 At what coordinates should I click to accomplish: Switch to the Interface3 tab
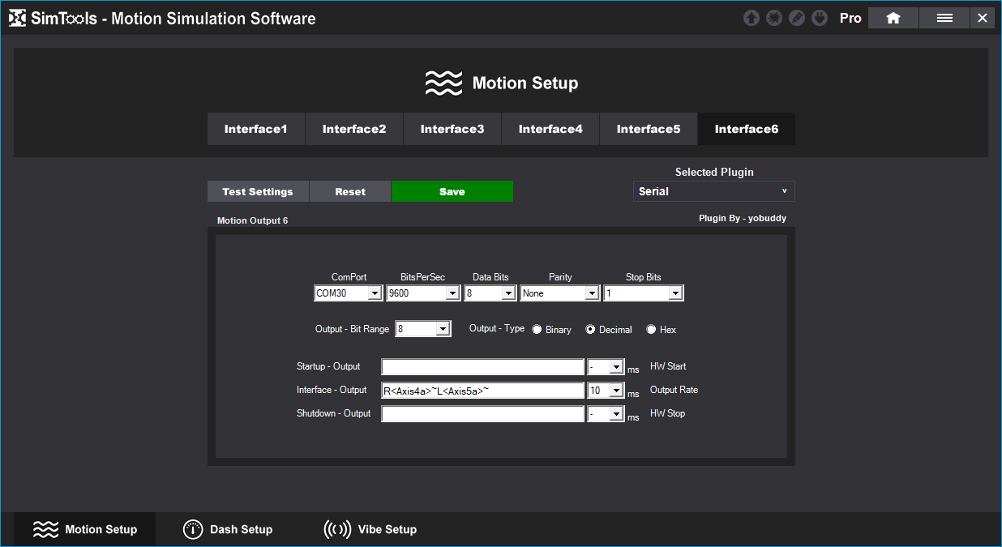click(452, 129)
